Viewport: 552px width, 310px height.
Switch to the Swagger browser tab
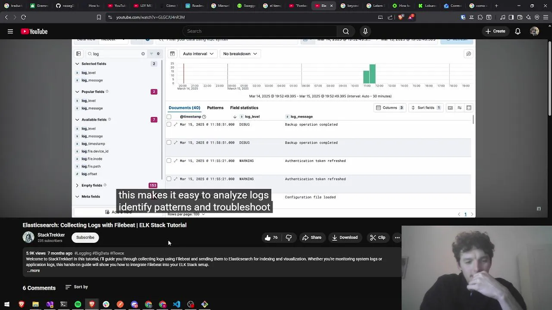[x=246, y=6]
